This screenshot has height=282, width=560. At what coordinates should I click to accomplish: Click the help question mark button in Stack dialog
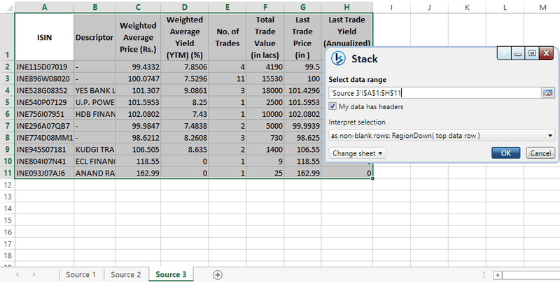[504, 54]
